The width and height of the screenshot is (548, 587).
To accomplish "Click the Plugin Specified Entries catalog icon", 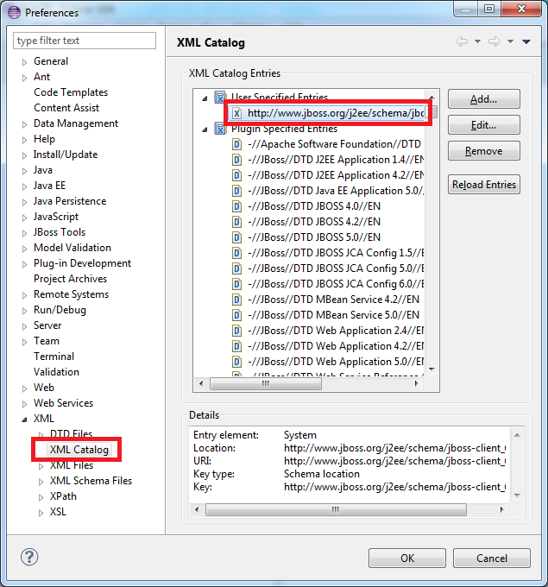I will pyautogui.click(x=220, y=129).
